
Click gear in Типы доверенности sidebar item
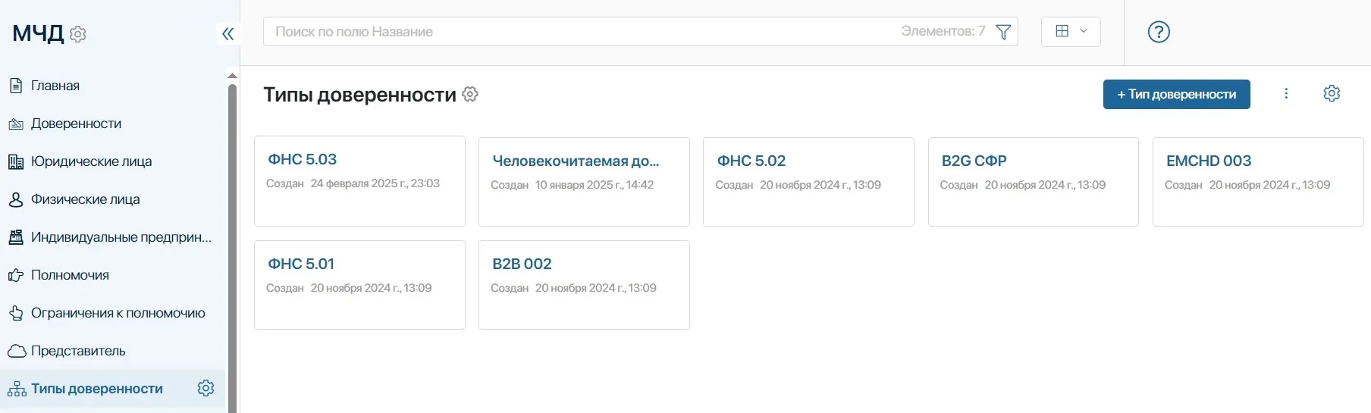(x=205, y=388)
